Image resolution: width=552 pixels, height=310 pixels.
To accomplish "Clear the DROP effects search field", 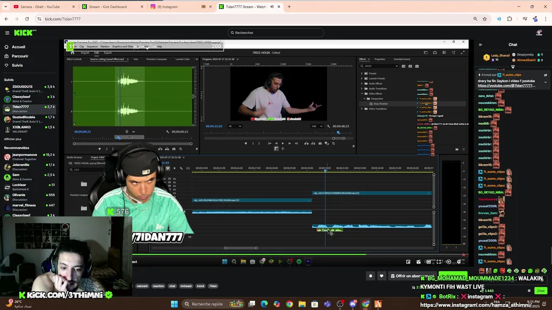I will coord(397,66).
